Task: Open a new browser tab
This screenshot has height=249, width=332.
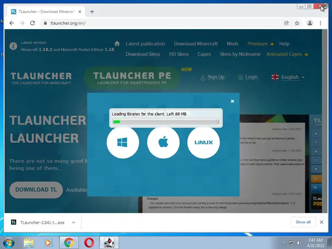Action: click(92, 12)
